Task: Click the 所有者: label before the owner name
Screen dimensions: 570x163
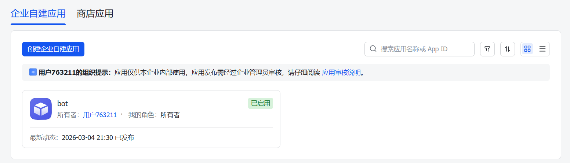Action: click(69, 115)
